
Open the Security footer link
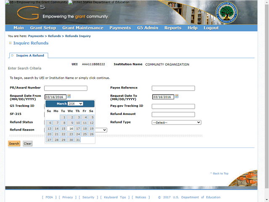[x=88, y=197]
